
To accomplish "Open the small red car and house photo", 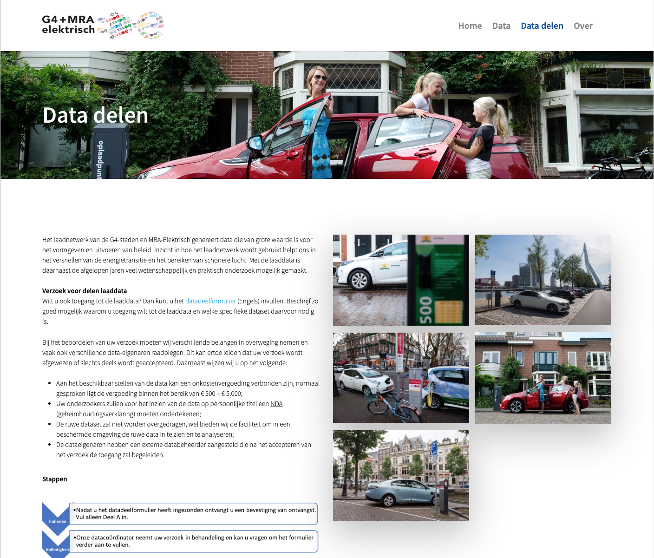I will [543, 378].
